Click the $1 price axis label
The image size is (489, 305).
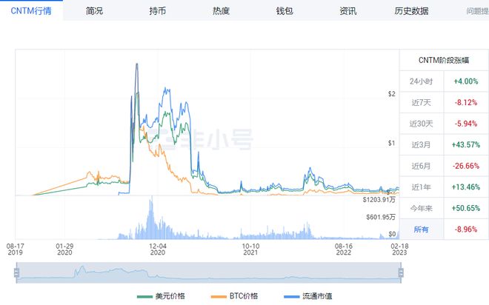pyautogui.click(x=392, y=144)
